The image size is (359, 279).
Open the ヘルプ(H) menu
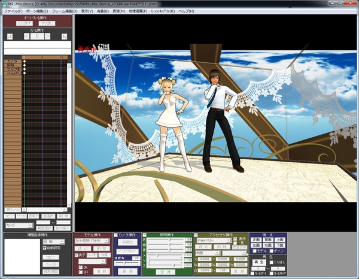pyautogui.click(x=186, y=11)
